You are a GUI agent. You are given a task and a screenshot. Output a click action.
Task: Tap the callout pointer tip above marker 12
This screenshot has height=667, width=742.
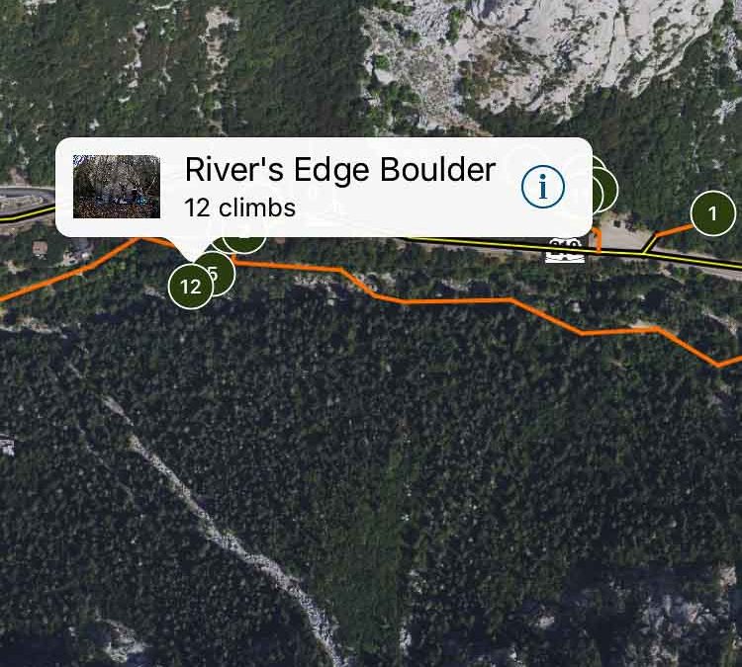coord(193,258)
